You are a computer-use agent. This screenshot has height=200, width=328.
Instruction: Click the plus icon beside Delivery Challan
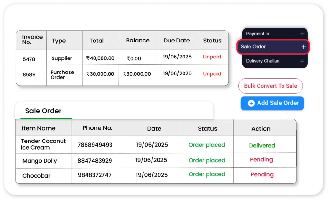pos(302,61)
